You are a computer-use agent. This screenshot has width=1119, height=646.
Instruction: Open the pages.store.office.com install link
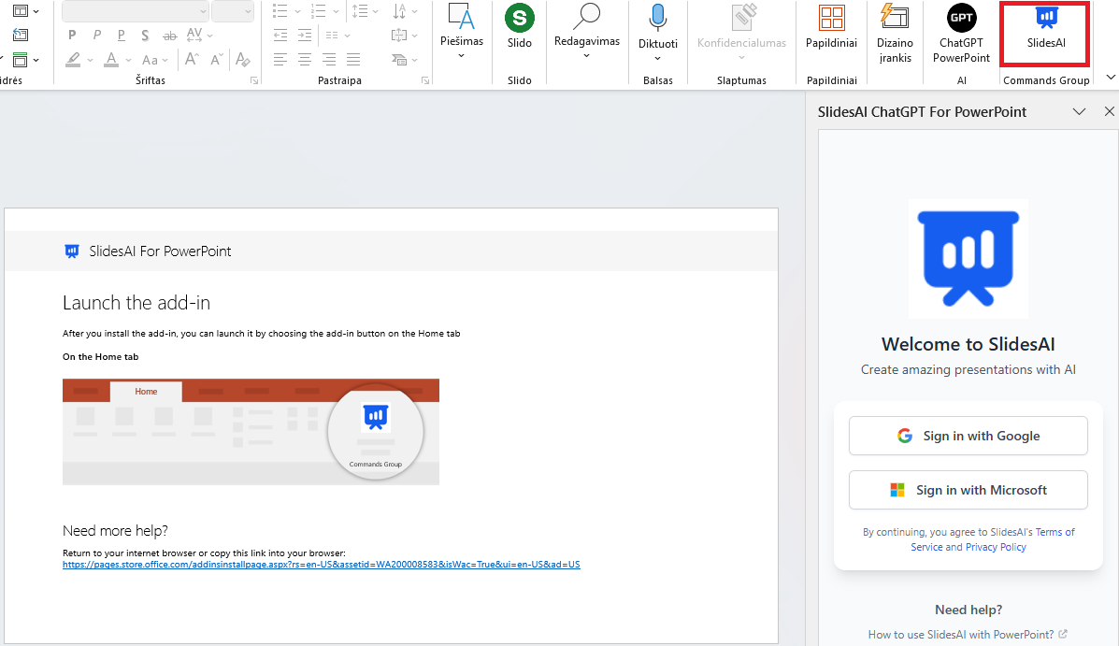tap(321, 565)
